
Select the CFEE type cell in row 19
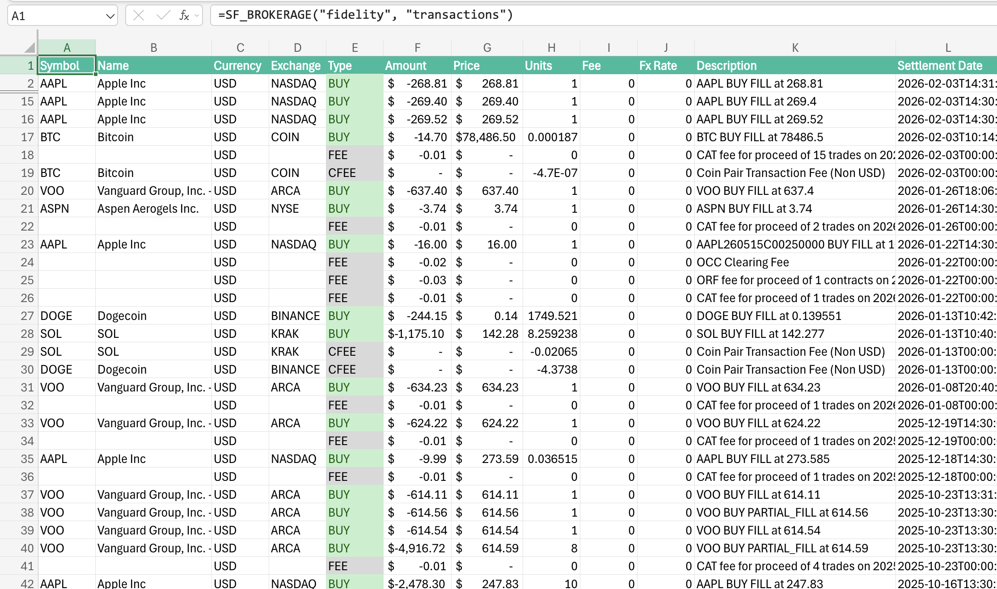[355, 172]
